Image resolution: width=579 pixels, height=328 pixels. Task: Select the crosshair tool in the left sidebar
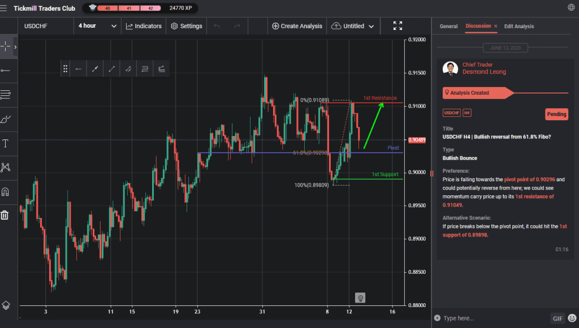click(x=7, y=46)
